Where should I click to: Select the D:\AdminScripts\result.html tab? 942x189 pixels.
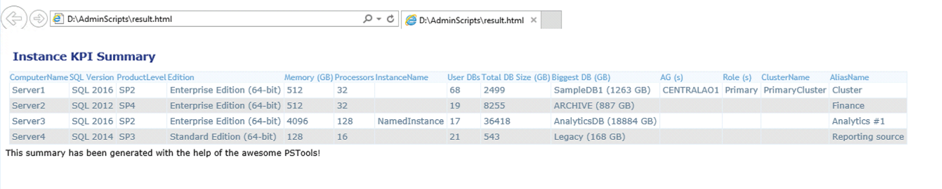pyautogui.click(x=471, y=20)
